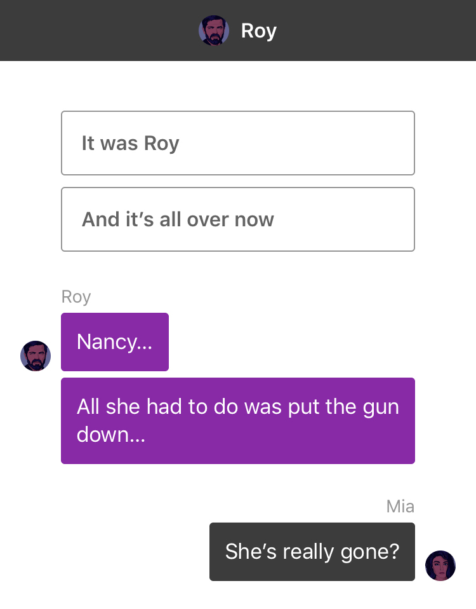The height and width of the screenshot is (609, 476).
Task: Tap the gray Mia sender label
Action: click(x=400, y=507)
